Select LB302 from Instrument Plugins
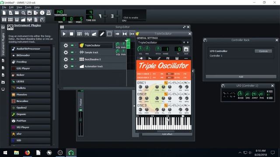 tap(31, 82)
